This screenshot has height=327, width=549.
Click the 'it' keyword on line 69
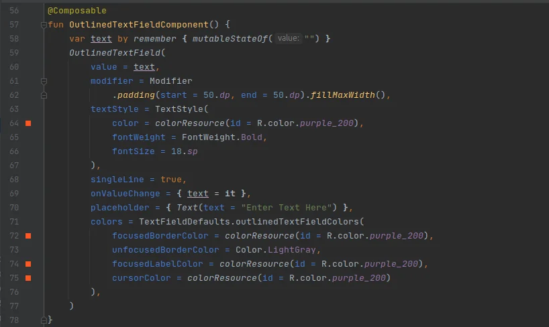[230, 194]
